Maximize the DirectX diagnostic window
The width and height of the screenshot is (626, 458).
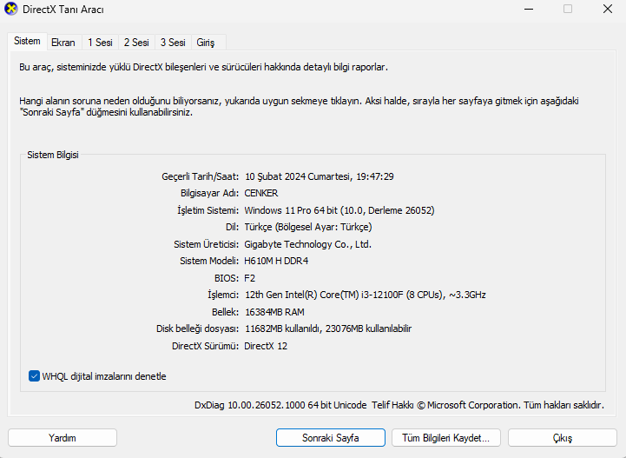pos(568,10)
